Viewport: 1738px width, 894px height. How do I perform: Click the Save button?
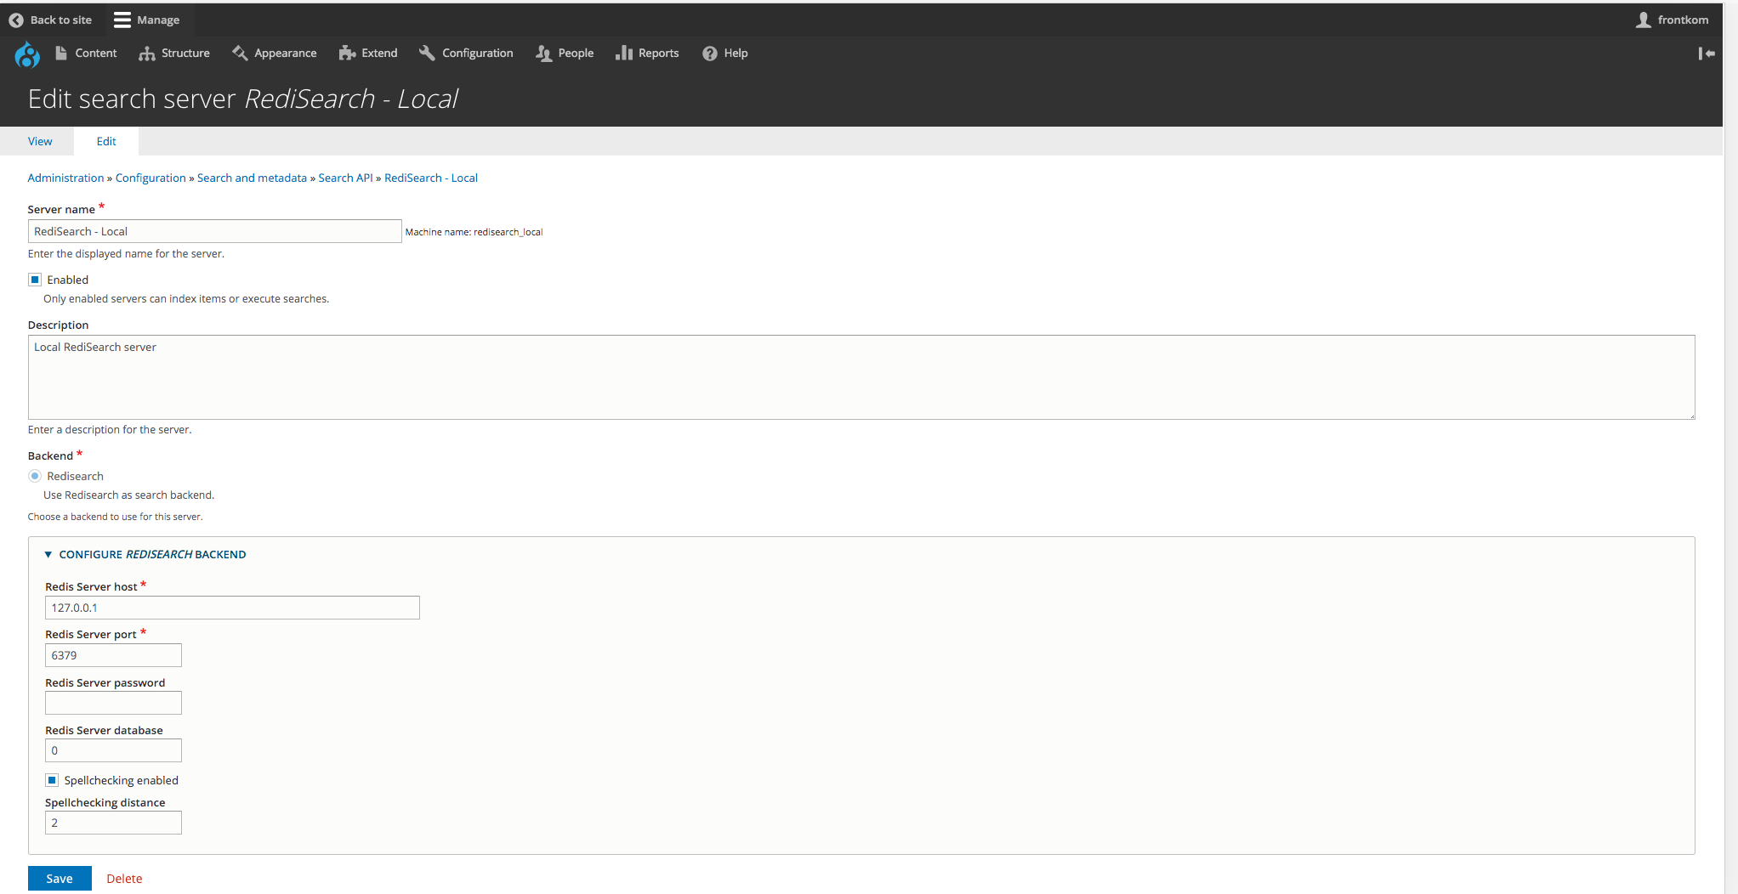[x=60, y=879]
